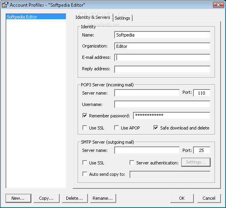The height and width of the screenshot is (208, 226).
Task: Click the New... button
Action: point(18,198)
